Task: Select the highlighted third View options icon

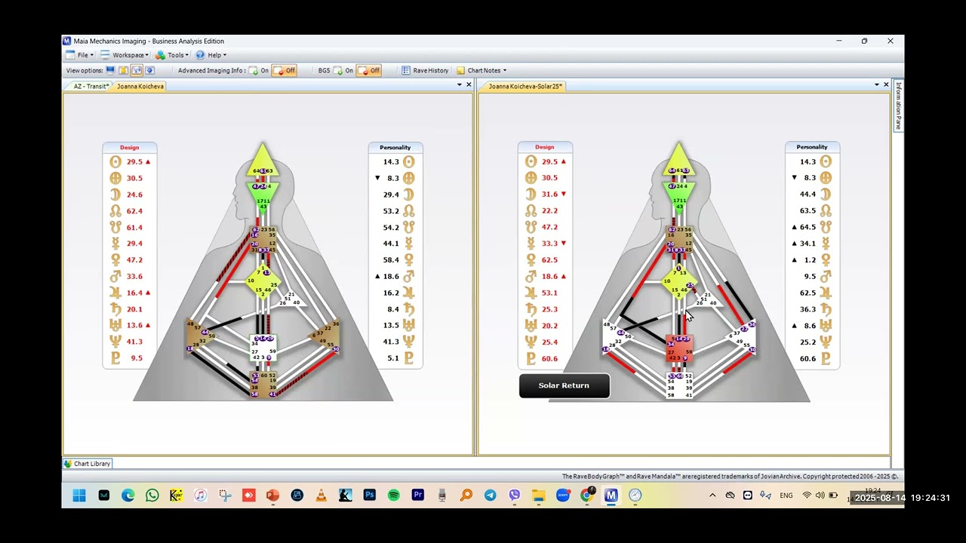Action: point(137,70)
